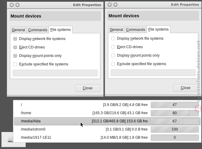Enable Exclude specified file systems in left window
This screenshot has width=202, height=149.
15,64
